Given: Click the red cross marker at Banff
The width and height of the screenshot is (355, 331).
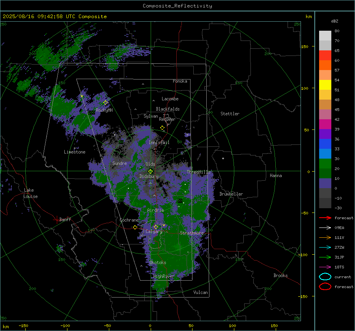Looking at the screenshot, I should tap(56, 220).
